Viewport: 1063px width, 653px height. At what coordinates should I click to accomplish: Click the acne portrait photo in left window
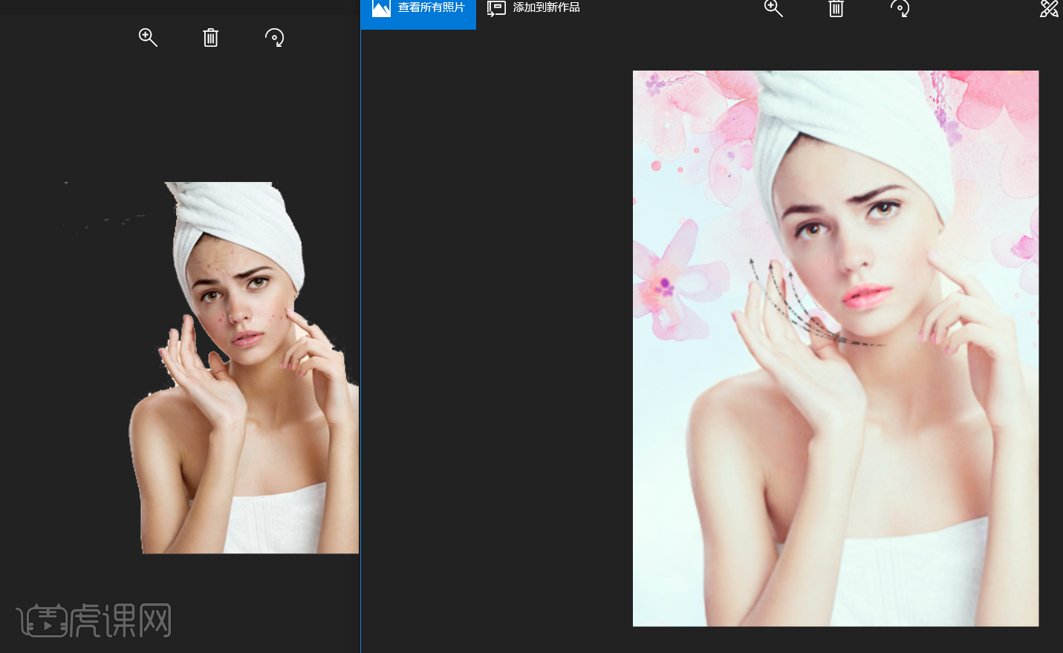point(245,368)
